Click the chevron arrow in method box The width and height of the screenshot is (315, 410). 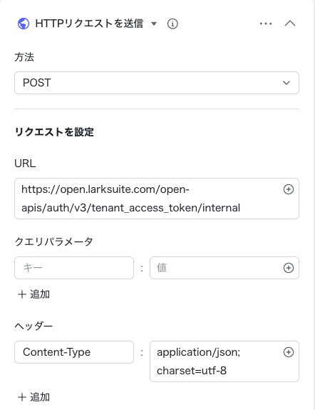(286, 83)
